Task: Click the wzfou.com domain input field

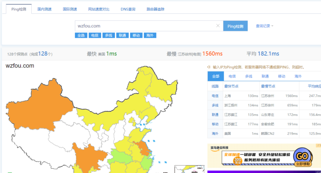Action: pos(144,26)
